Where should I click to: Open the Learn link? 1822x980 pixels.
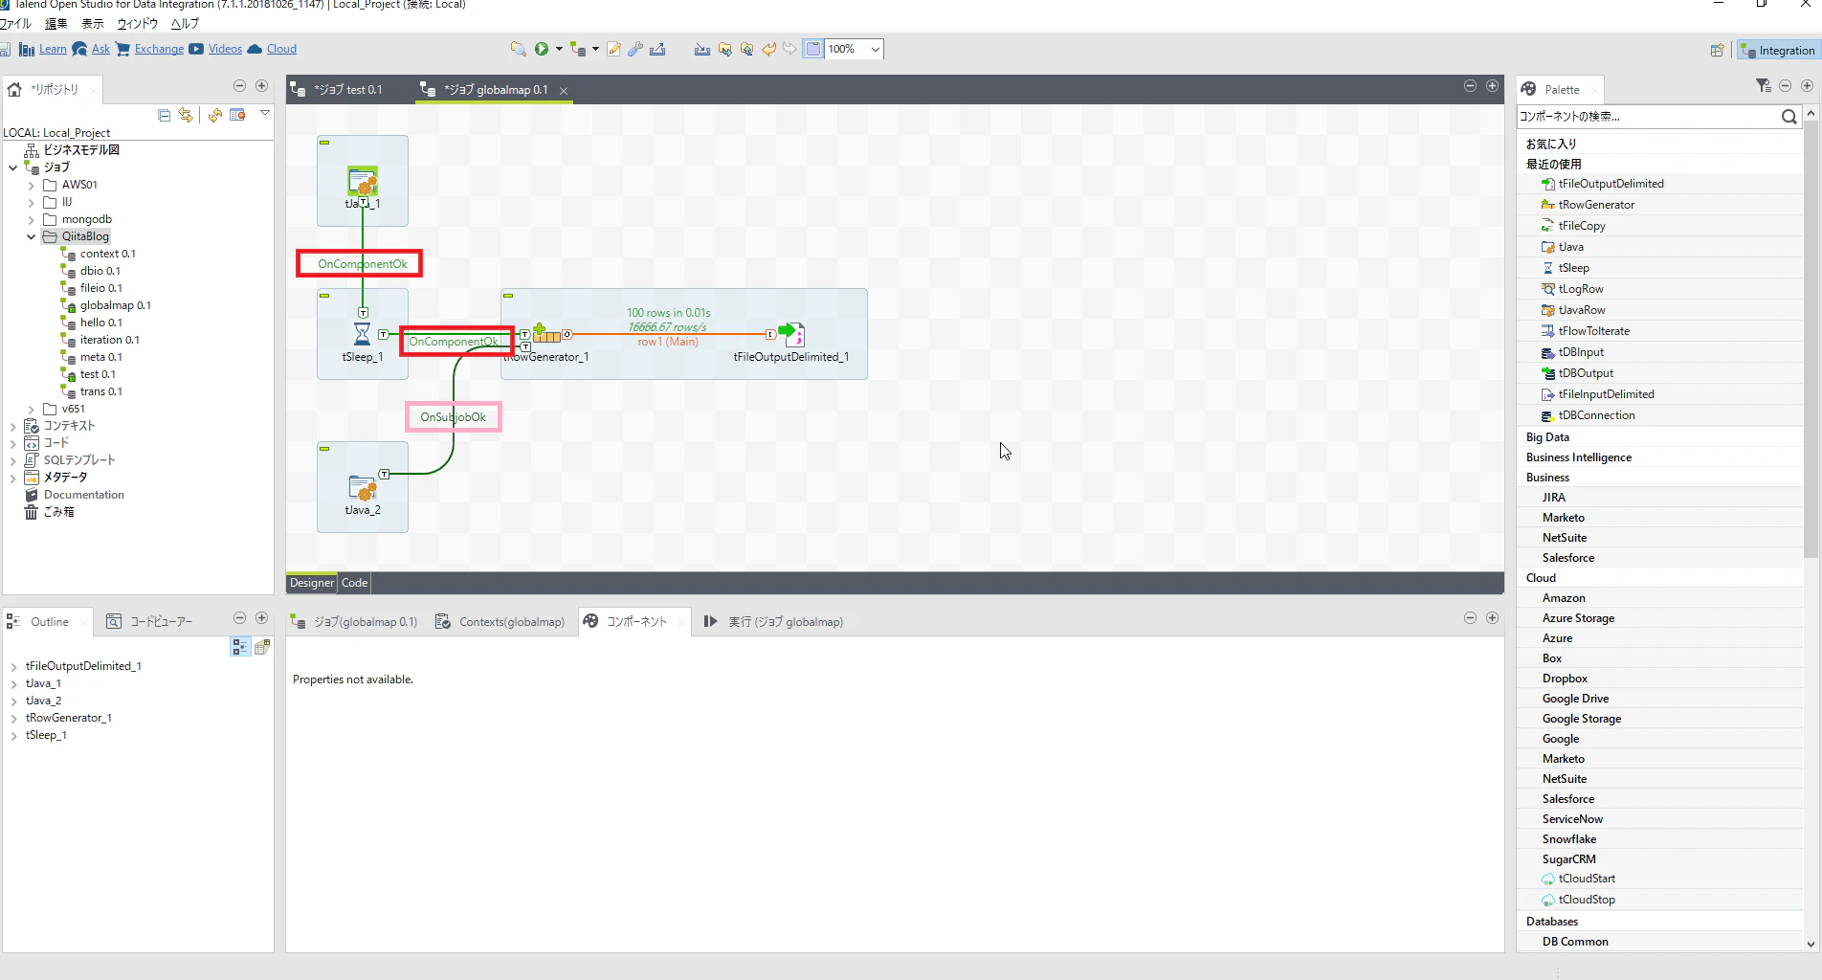[53, 49]
